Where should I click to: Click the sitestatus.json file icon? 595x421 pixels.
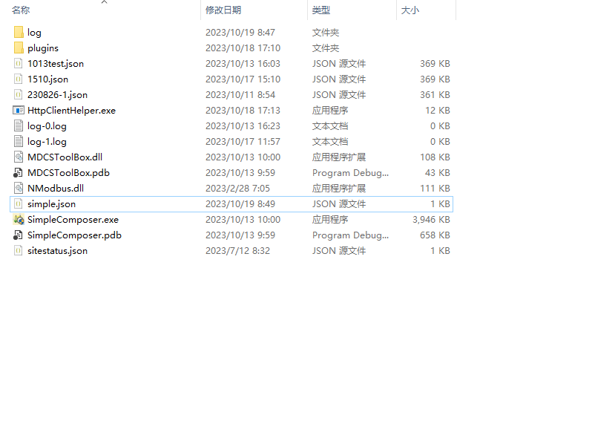tap(19, 251)
